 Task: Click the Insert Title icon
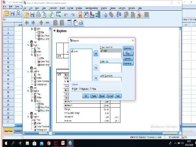(75, 23)
